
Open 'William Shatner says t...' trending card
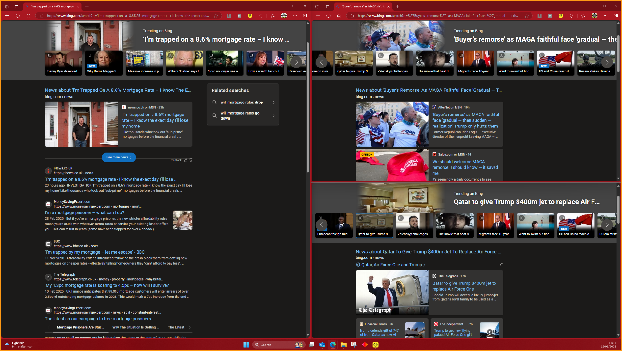point(184,63)
